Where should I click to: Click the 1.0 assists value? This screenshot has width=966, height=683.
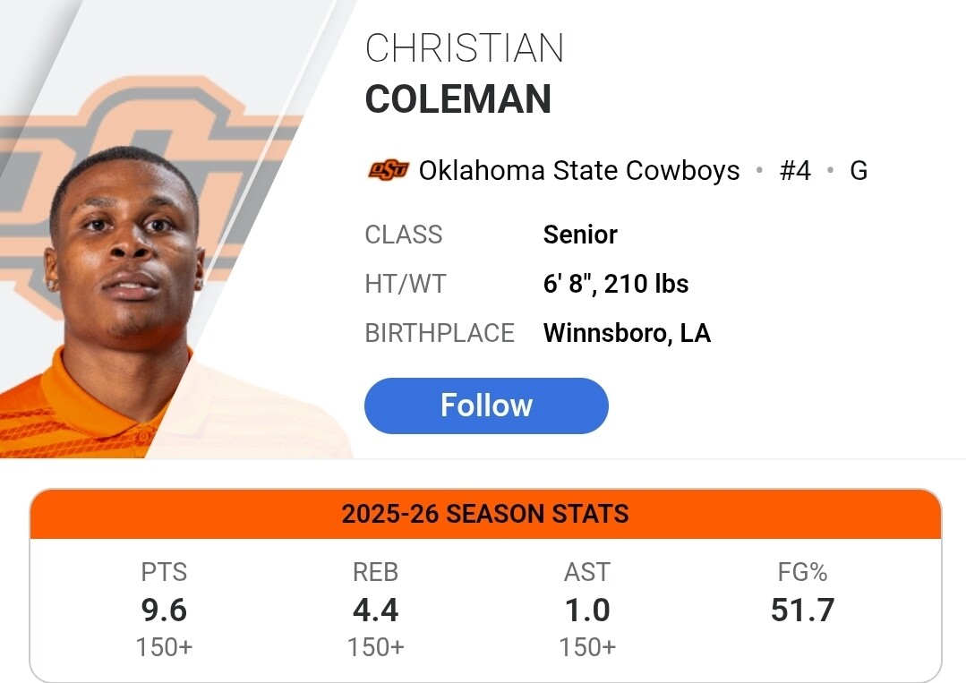pyautogui.click(x=587, y=610)
